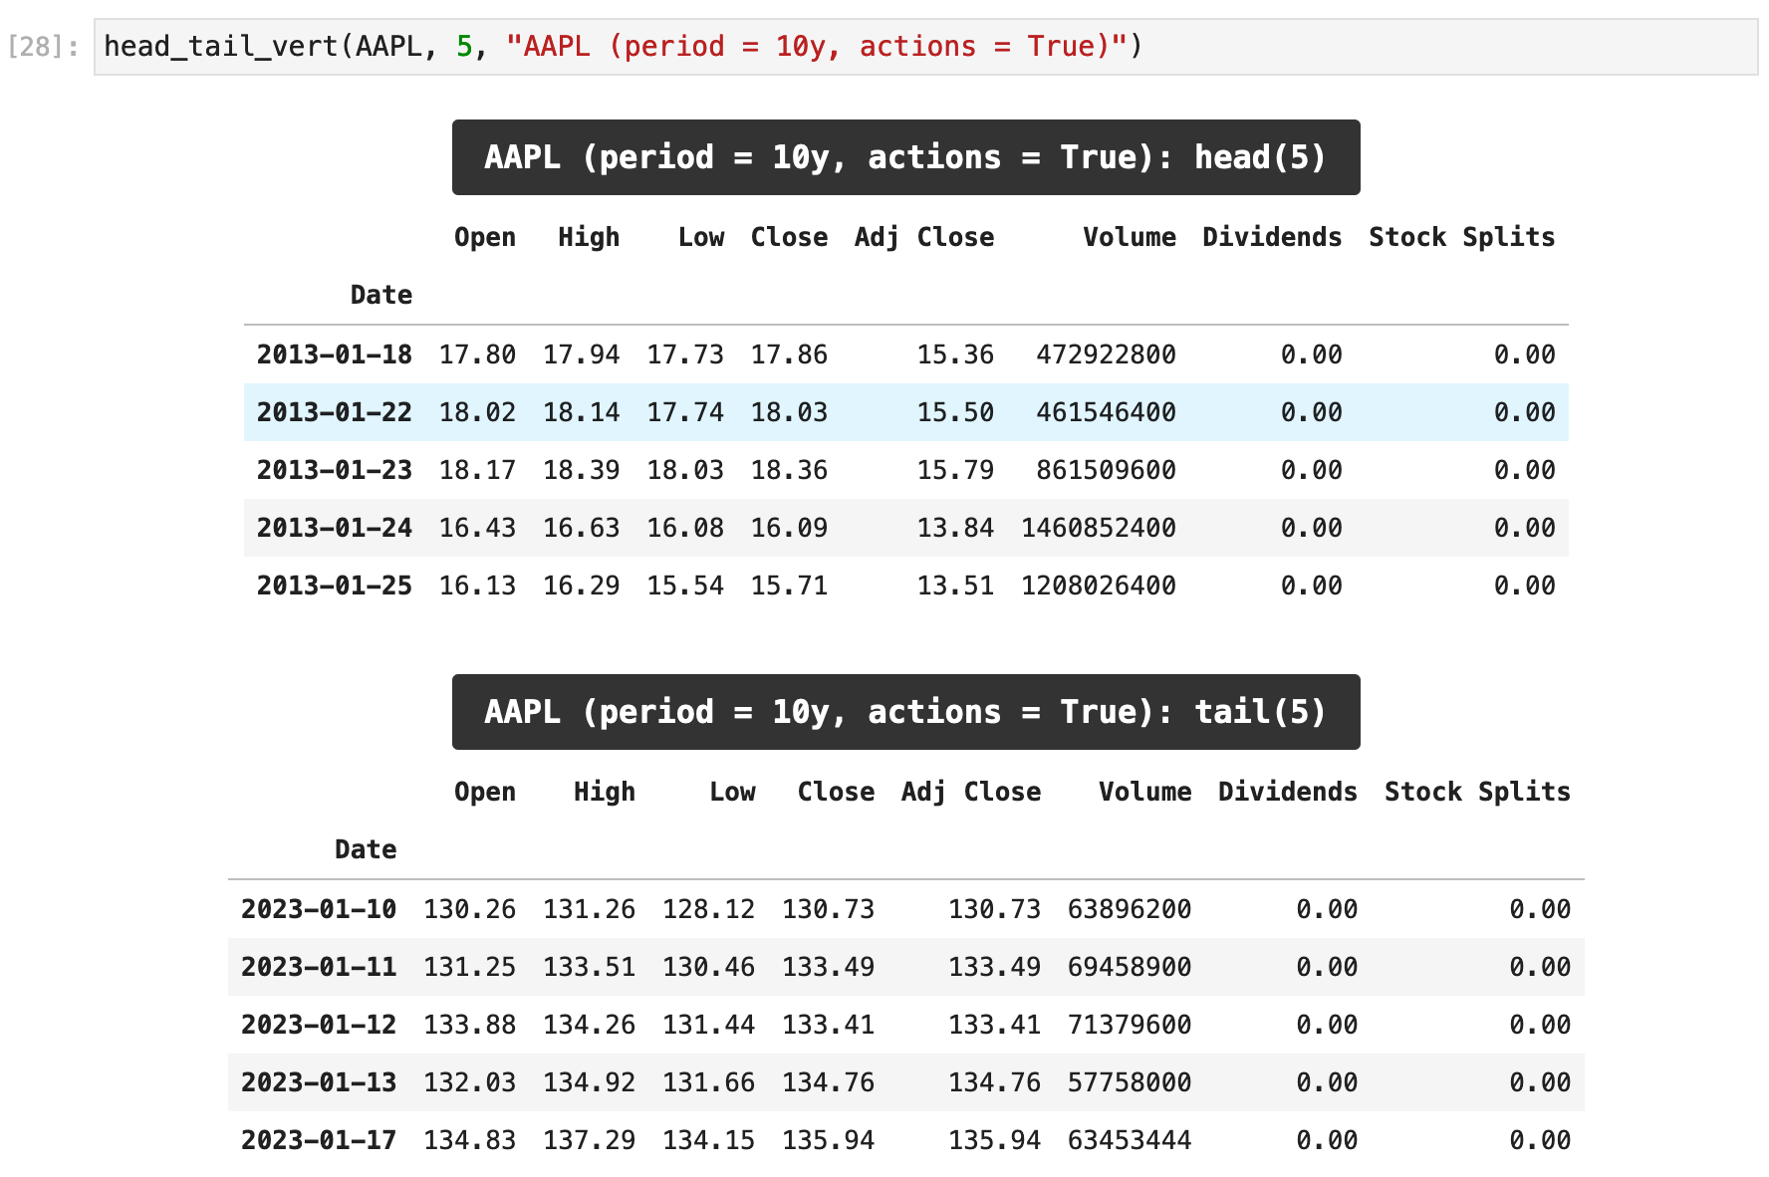Click volume value 57758000
The image size is (1769, 1177).
[1130, 1082]
